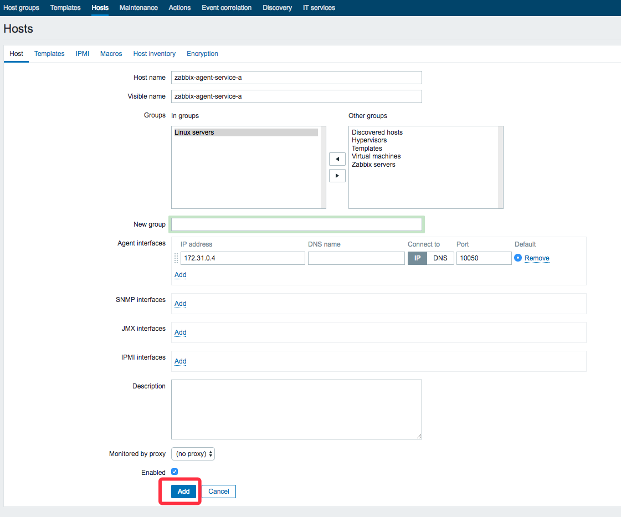Click the resize grip of the Description box

tap(419, 436)
